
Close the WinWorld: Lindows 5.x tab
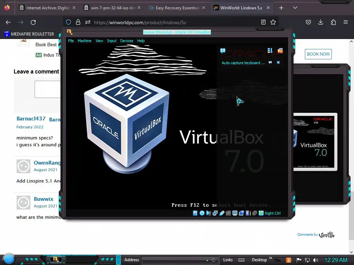(x=268, y=8)
